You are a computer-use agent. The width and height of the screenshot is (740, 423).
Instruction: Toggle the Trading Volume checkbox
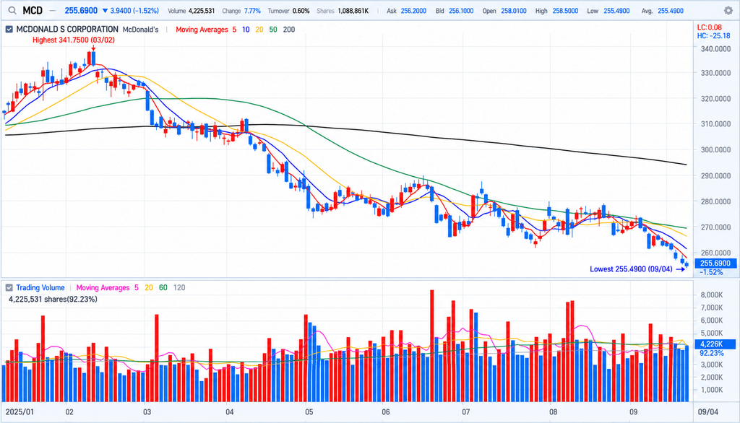click(9, 288)
